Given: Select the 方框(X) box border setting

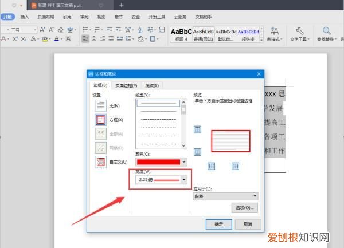Looking at the screenshot, I should coord(101,120).
